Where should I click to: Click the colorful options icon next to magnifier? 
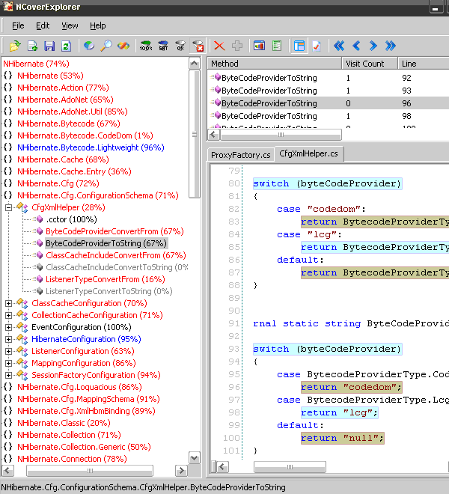(x=123, y=46)
